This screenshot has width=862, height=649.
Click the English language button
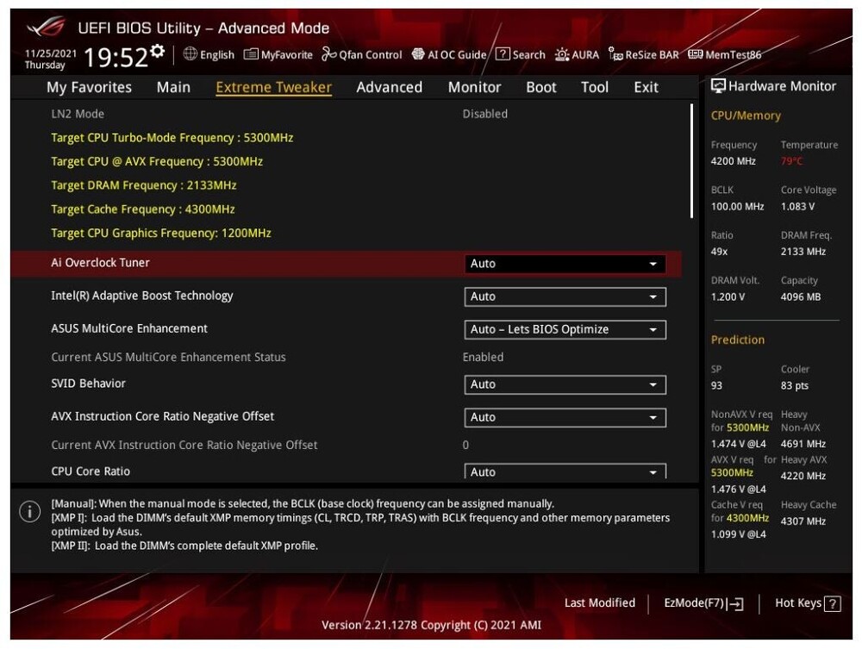(x=209, y=54)
